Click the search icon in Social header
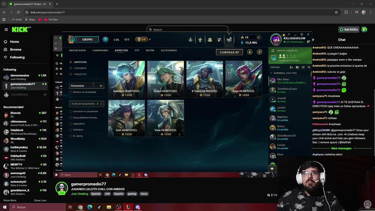 [309, 67]
